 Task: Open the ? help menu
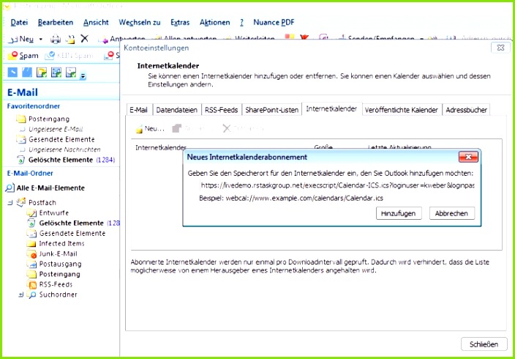tap(241, 23)
